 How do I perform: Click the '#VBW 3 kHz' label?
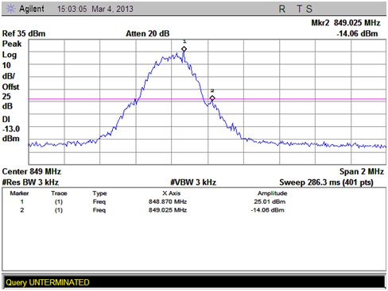193,182
